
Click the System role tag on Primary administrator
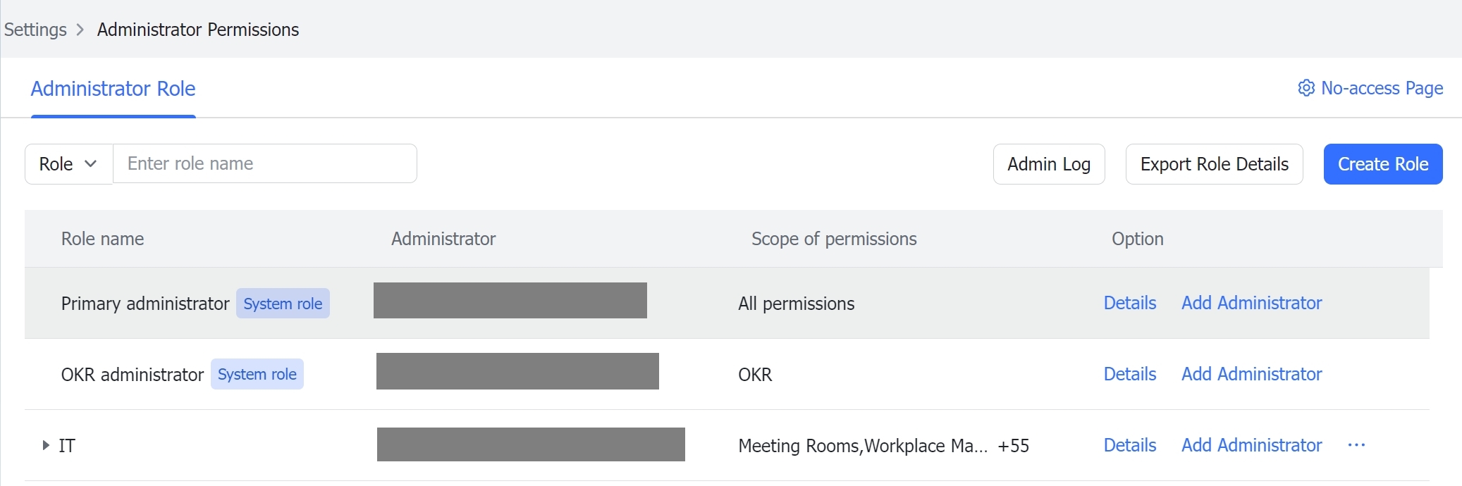click(x=283, y=304)
